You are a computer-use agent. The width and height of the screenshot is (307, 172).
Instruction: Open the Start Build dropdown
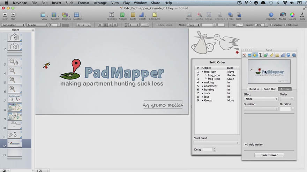pos(217,143)
